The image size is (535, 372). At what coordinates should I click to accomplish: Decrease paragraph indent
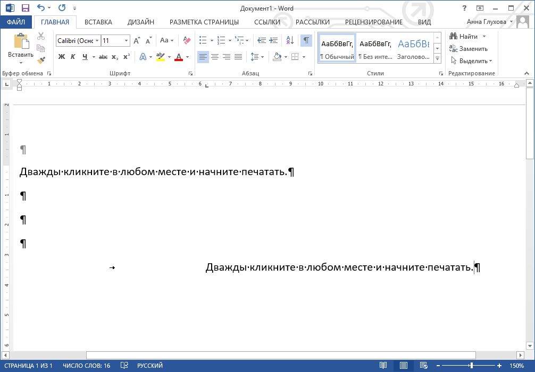tap(262, 40)
